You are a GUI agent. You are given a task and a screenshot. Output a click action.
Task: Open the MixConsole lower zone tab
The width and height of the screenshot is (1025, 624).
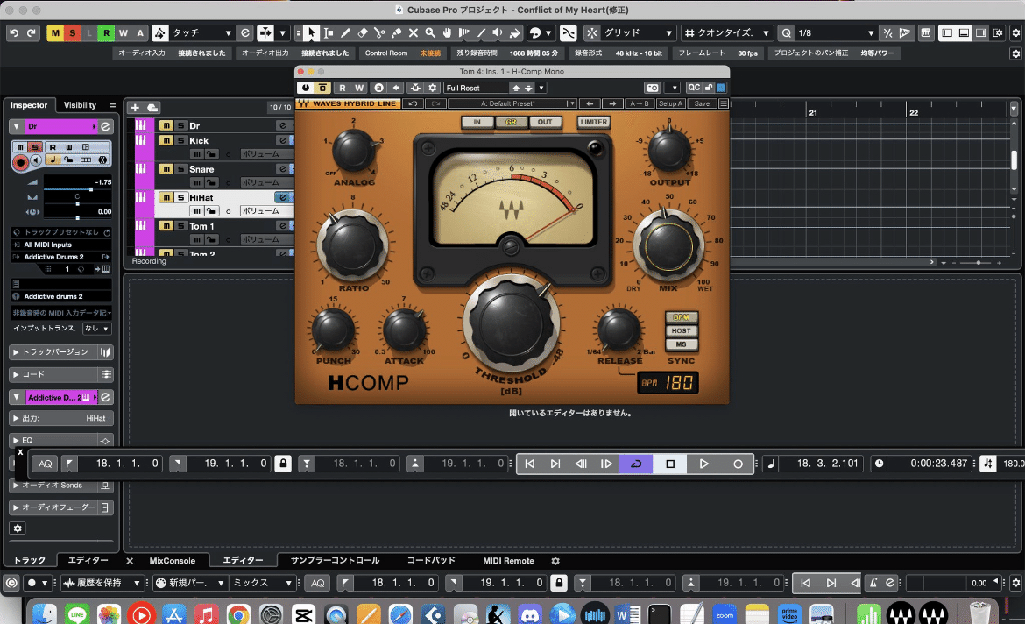pos(172,561)
